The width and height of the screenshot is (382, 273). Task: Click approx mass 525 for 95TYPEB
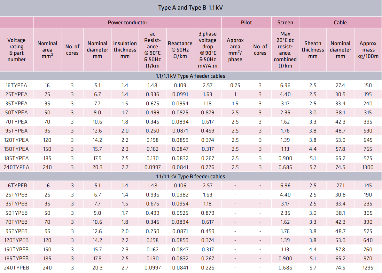(x=368, y=231)
